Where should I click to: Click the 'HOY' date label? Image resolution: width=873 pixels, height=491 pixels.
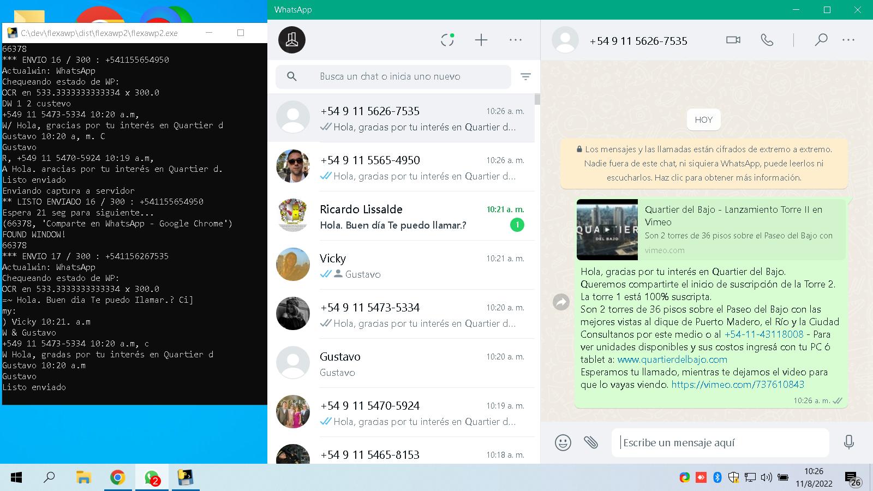click(704, 120)
